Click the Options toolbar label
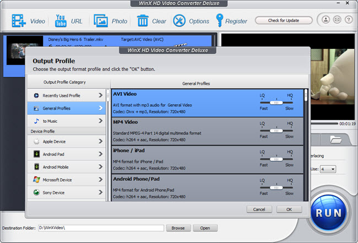 199,21
